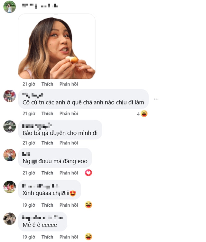Image resolution: width=206 pixels, height=242 pixels.
Task: Click the heart reaction on "đáng eoo" comment
Action: pyautogui.click(x=89, y=173)
